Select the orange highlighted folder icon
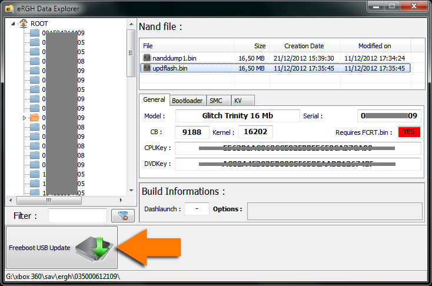 (x=35, y=118)
